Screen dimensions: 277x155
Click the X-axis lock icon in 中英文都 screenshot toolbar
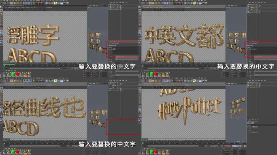[x=163, y=3]
